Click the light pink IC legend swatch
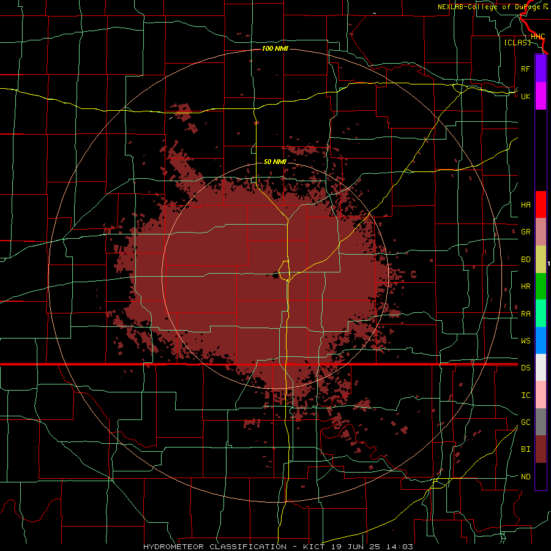Viewport: 551px width, 551px height. tap(541, 395)
